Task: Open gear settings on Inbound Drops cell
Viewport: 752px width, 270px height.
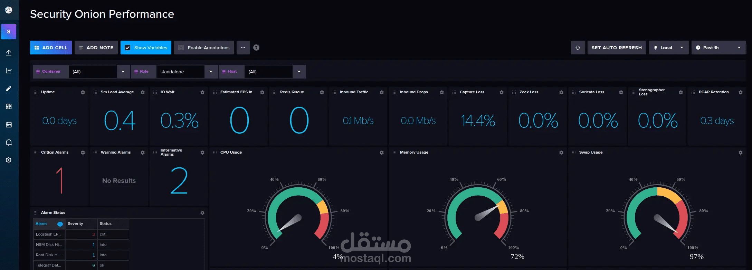Action: (442, 92)
